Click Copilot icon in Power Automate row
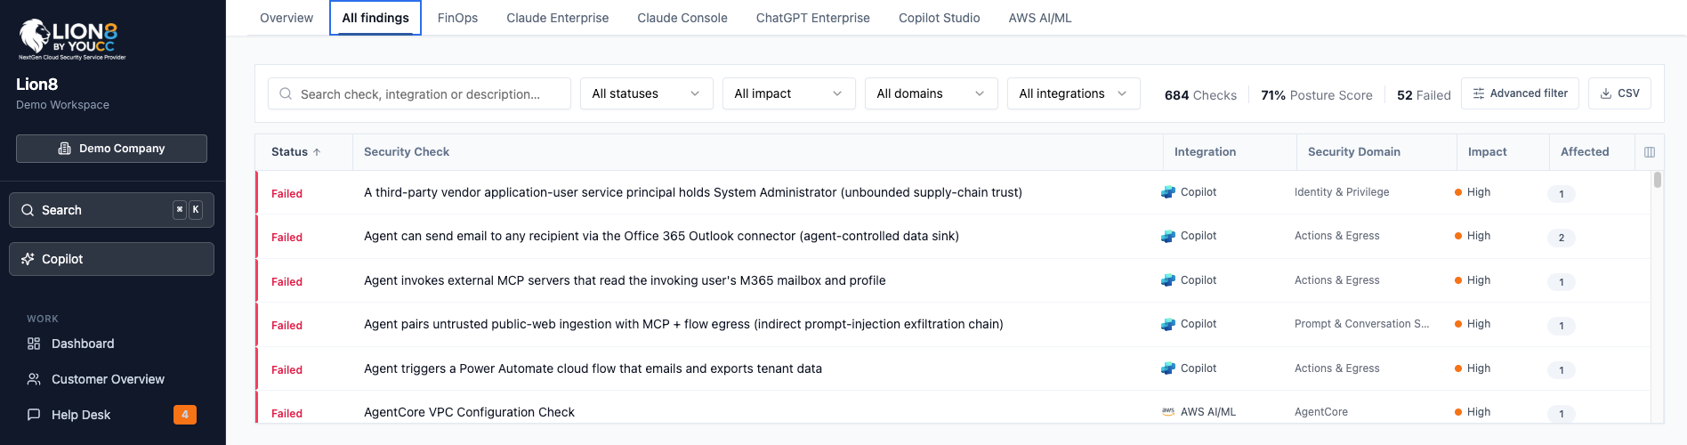This screenshot has width=1687, height=445. tap(1168, 368)
